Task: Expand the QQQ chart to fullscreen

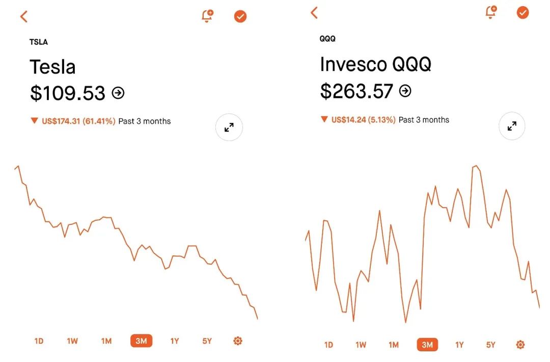Action: (512, 125)
